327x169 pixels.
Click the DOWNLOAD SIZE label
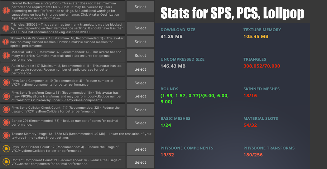pyautogui.click(x=178, y=30)
